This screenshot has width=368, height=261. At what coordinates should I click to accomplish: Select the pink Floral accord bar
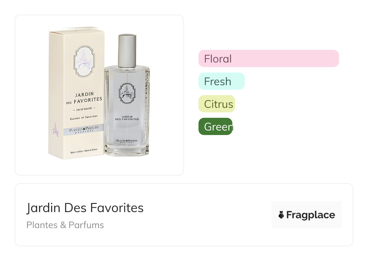[x=268, y=59]
